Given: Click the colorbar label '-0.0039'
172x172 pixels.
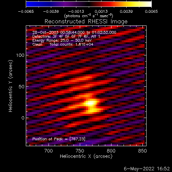Looking at the screenshot, I should pyautogui.click(x=51, y=11).
